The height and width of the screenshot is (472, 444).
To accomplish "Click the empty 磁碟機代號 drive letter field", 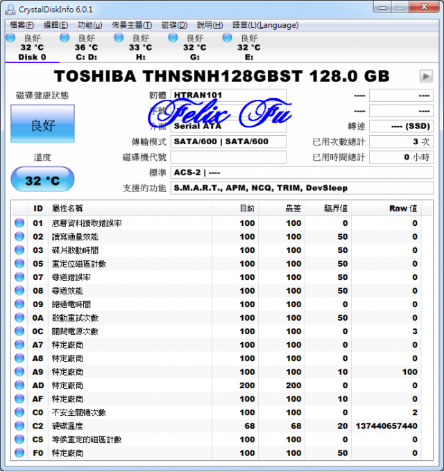I will [x=228, y=157].
